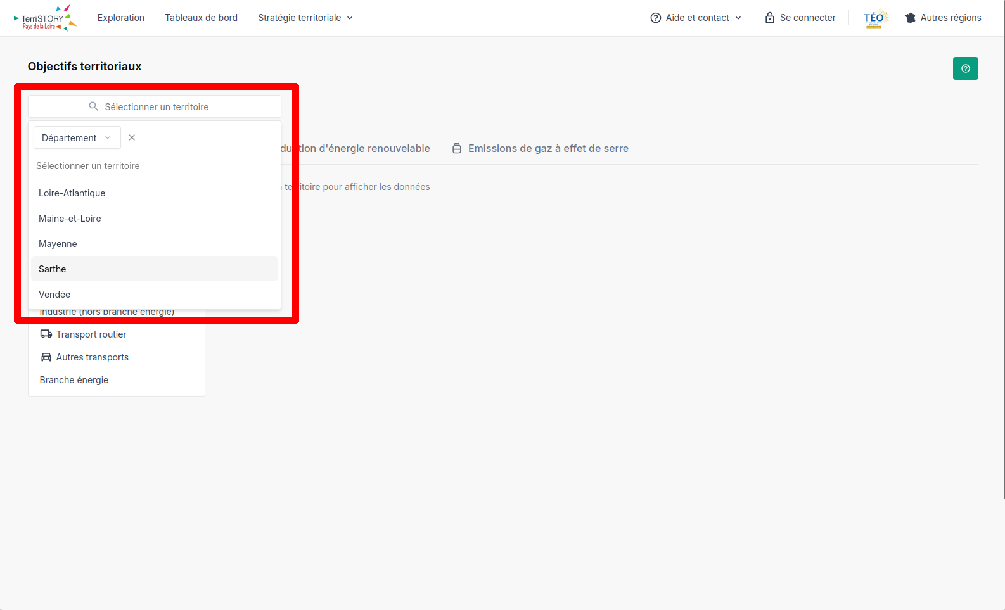Open the Département type dropdown
The width and height of the screenshot is (1005, 610).
click(77, 137)
